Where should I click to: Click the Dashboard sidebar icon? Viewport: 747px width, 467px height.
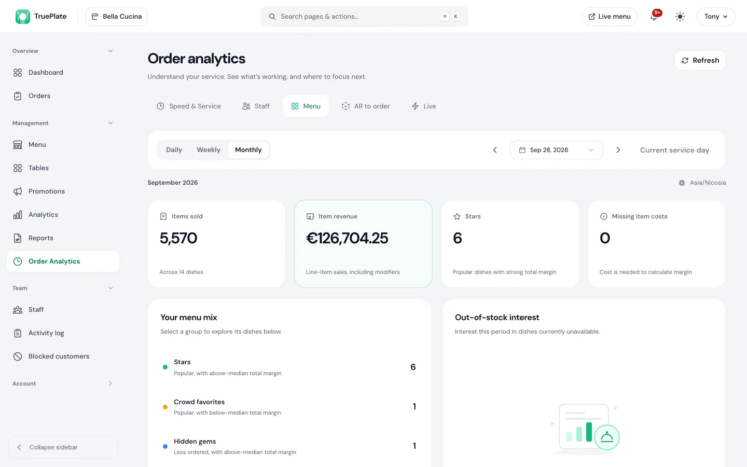tap(18, 73)
